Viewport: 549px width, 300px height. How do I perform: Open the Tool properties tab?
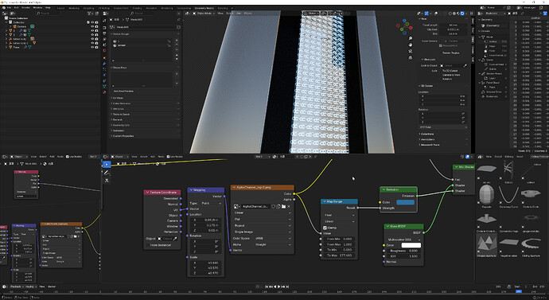104,21
